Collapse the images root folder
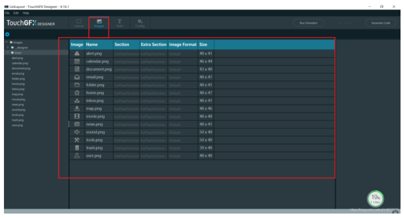 click(6, 42)
